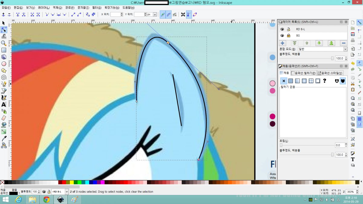Increase fill/stroke opacity 100.0 spinner
The image size is (363, 204).
tap(346, 154)
